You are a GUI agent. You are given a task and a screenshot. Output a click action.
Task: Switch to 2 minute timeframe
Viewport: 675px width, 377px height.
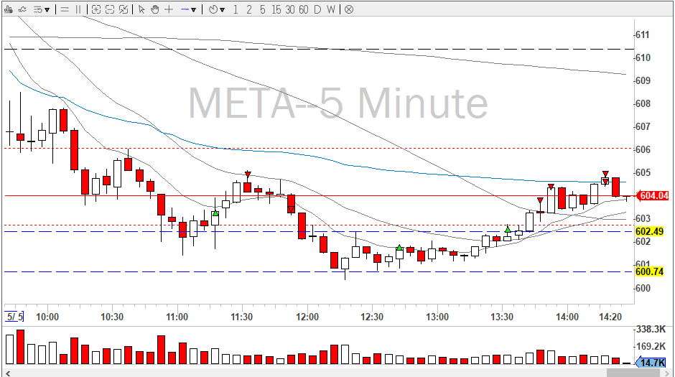249,9
